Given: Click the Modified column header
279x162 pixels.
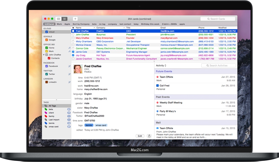Looking at the screenshot, I should [222, 28].
